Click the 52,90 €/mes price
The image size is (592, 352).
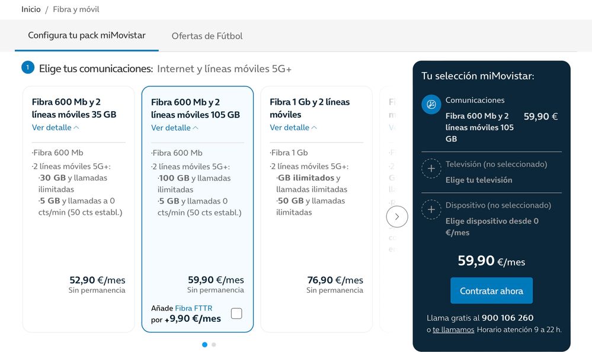pyautogui.click(x=97, y=280)
